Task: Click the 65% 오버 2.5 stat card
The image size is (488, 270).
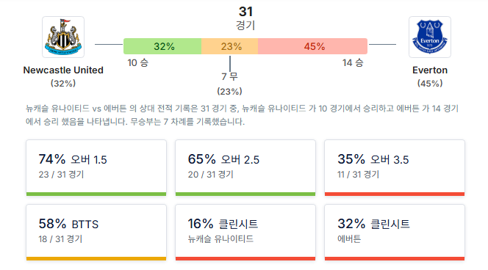Action: (245, 168)
